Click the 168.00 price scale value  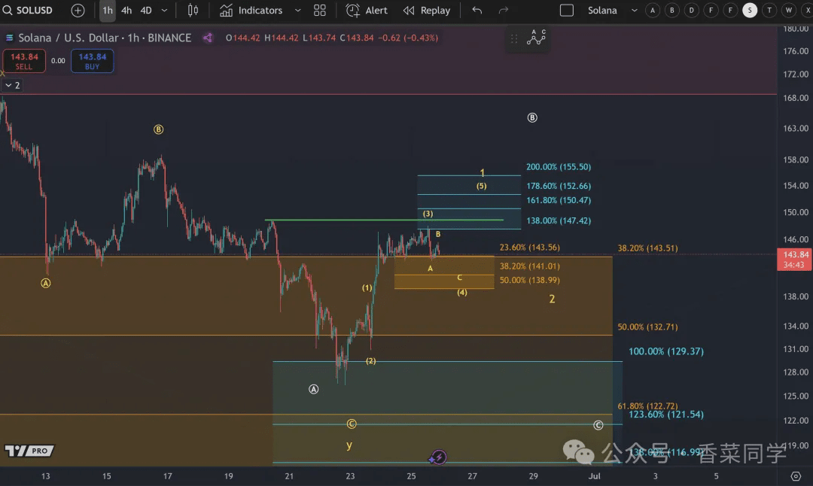pos(796,98)
